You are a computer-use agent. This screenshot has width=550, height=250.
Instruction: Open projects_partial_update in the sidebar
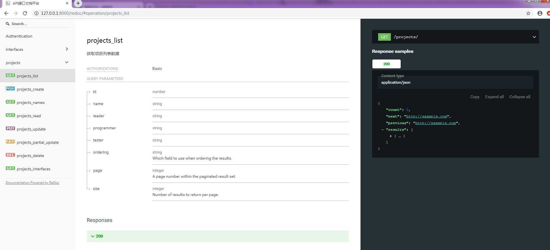38,142
